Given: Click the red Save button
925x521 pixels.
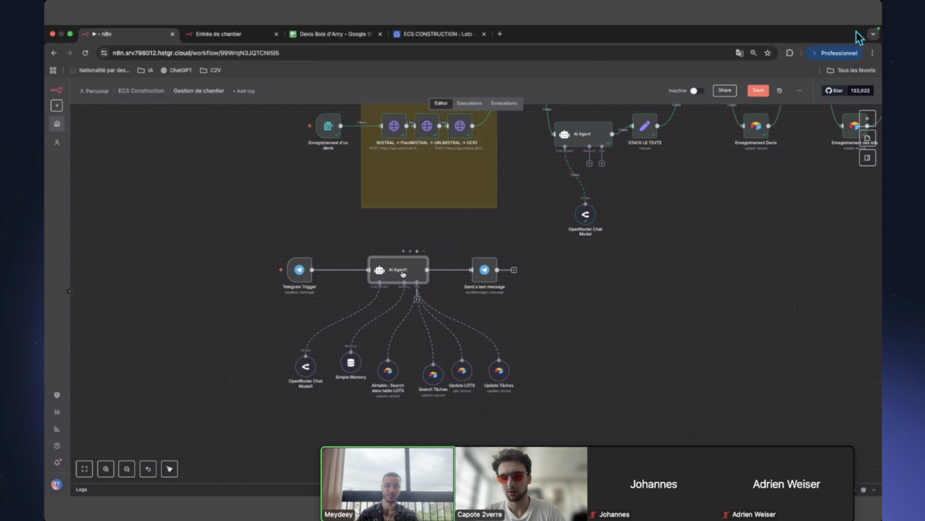Looking at the screenshot, I should [x=758, y=91].
